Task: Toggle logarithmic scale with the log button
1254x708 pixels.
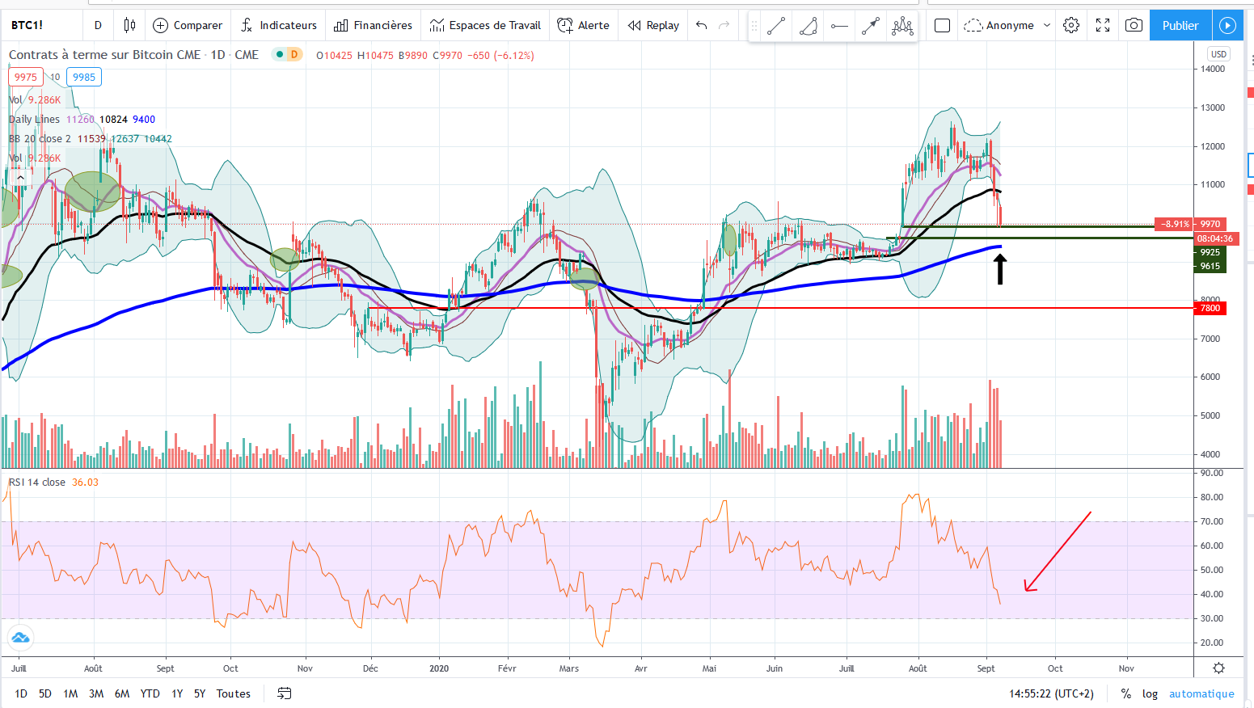Action: click(x=1150, y=693)
